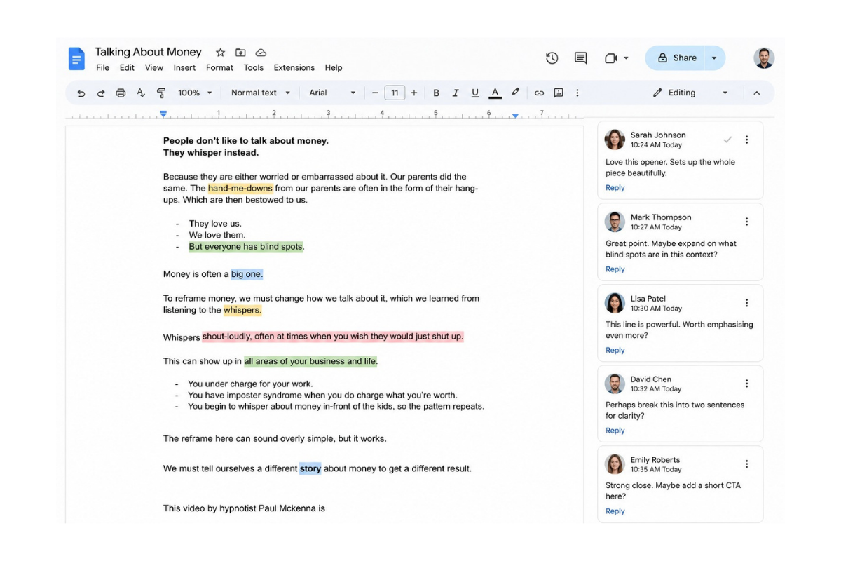Click the Google Docs home icon

click(76, 59)
